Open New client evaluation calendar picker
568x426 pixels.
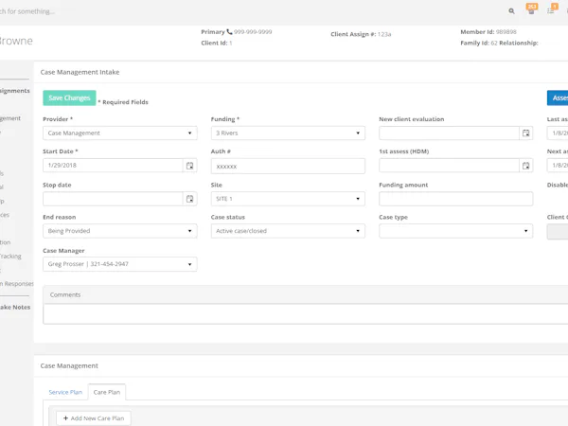(x=526, y=133)
